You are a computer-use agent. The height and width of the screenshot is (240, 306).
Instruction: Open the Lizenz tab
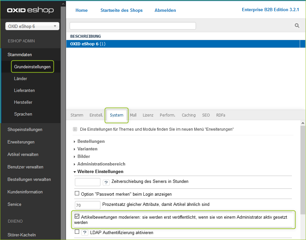coord(148,115)
